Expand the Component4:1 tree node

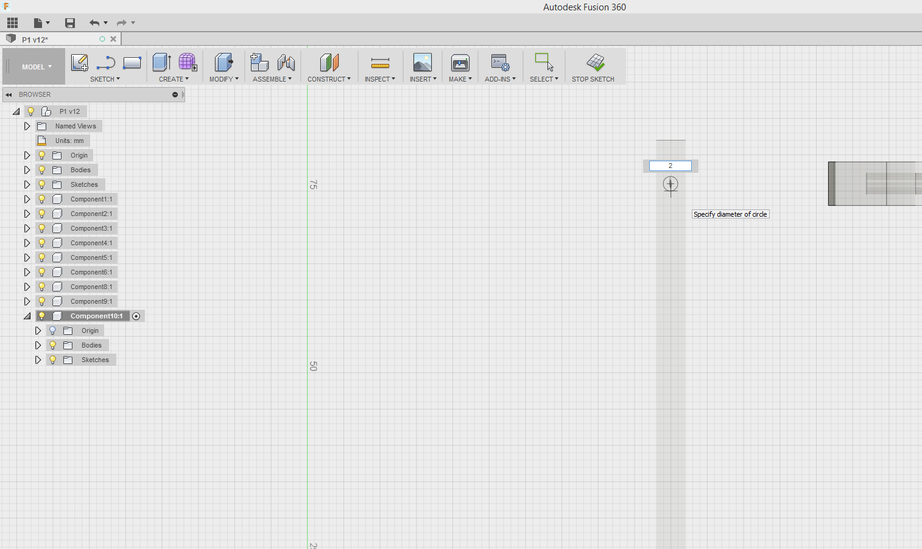[x=27, y=243]
